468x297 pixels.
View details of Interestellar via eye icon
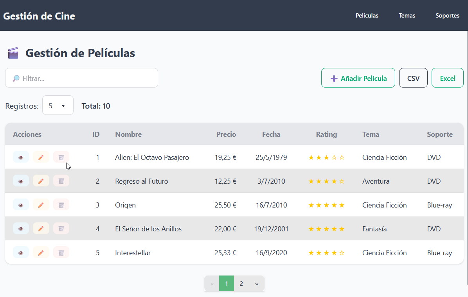point(21,252)
